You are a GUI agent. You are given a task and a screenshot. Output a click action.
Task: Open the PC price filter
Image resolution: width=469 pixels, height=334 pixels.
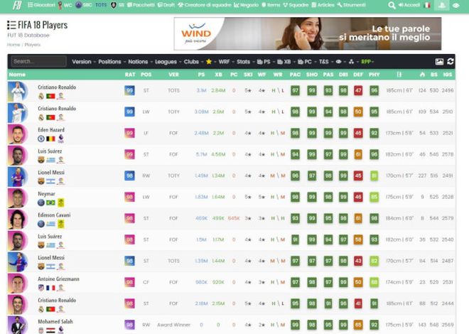coord(305,62)
